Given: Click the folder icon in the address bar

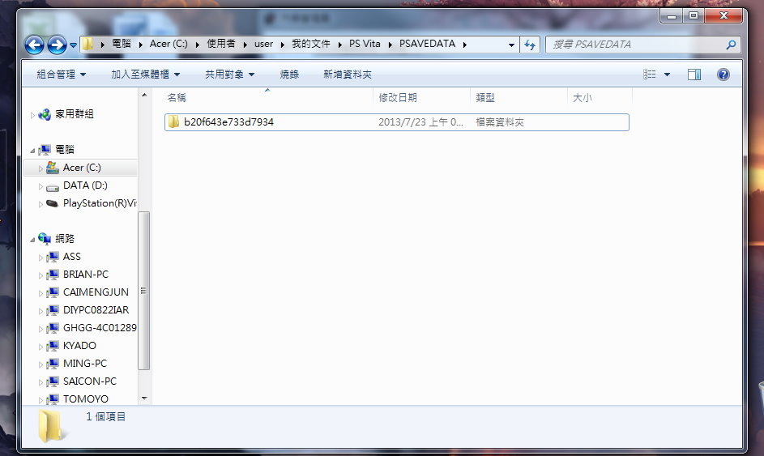Looking at the screenshot, I should pyautogui.click(x=87, y=44).
